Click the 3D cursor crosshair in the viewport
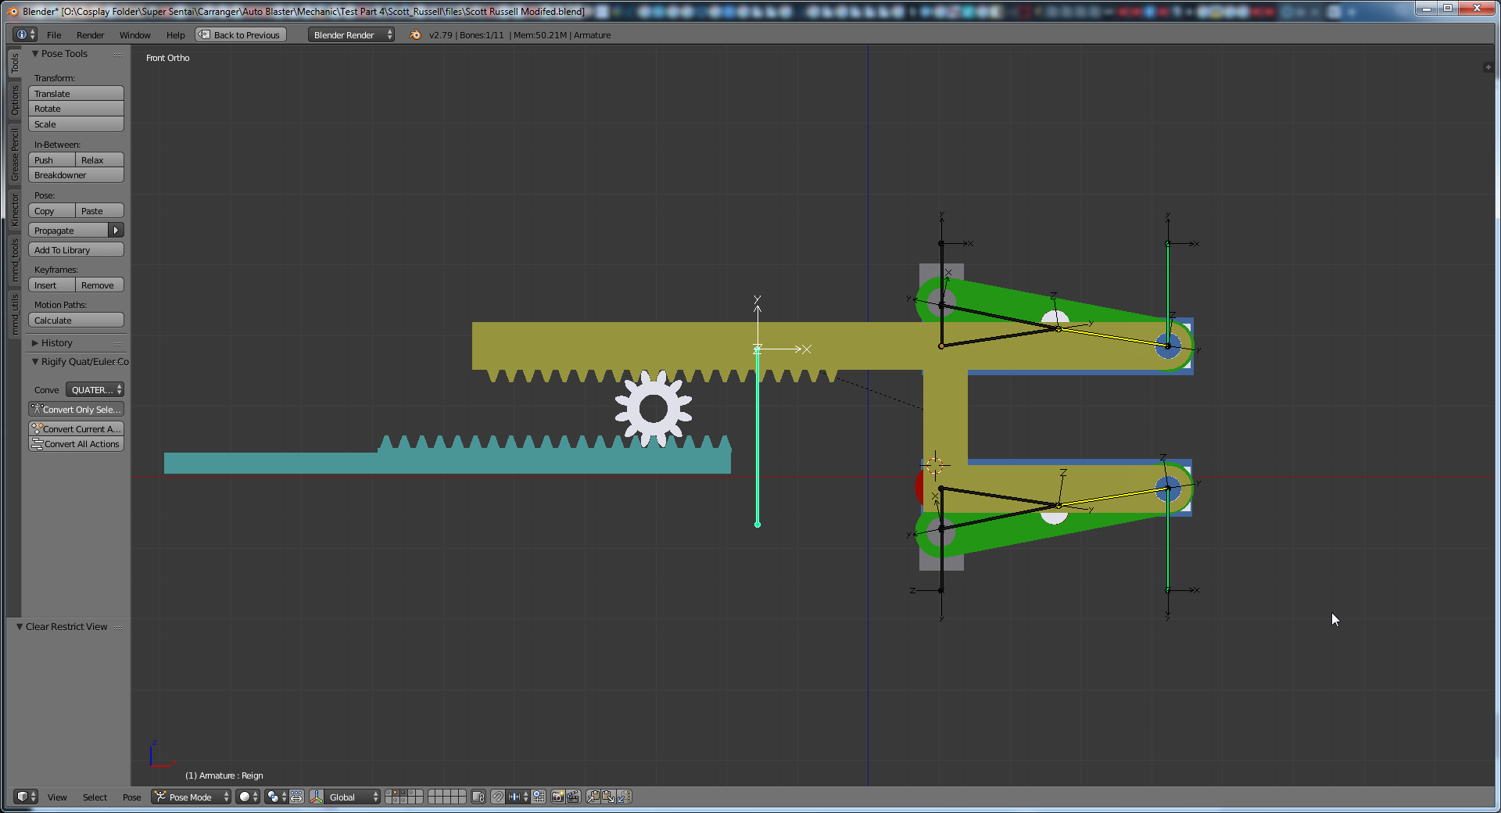This screenshot has width=1501, height=813. coord(935,466)
